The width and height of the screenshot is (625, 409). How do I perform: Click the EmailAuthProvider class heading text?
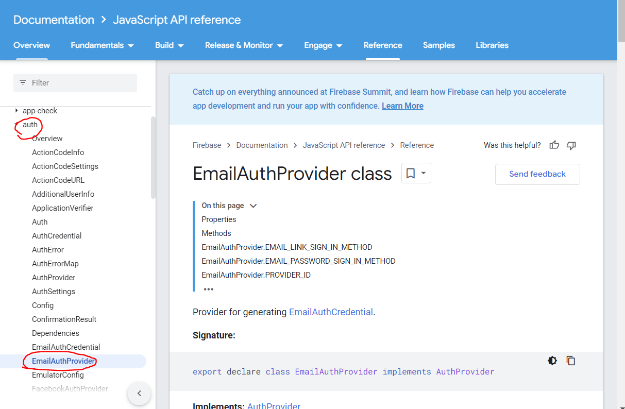coord(292,174)
